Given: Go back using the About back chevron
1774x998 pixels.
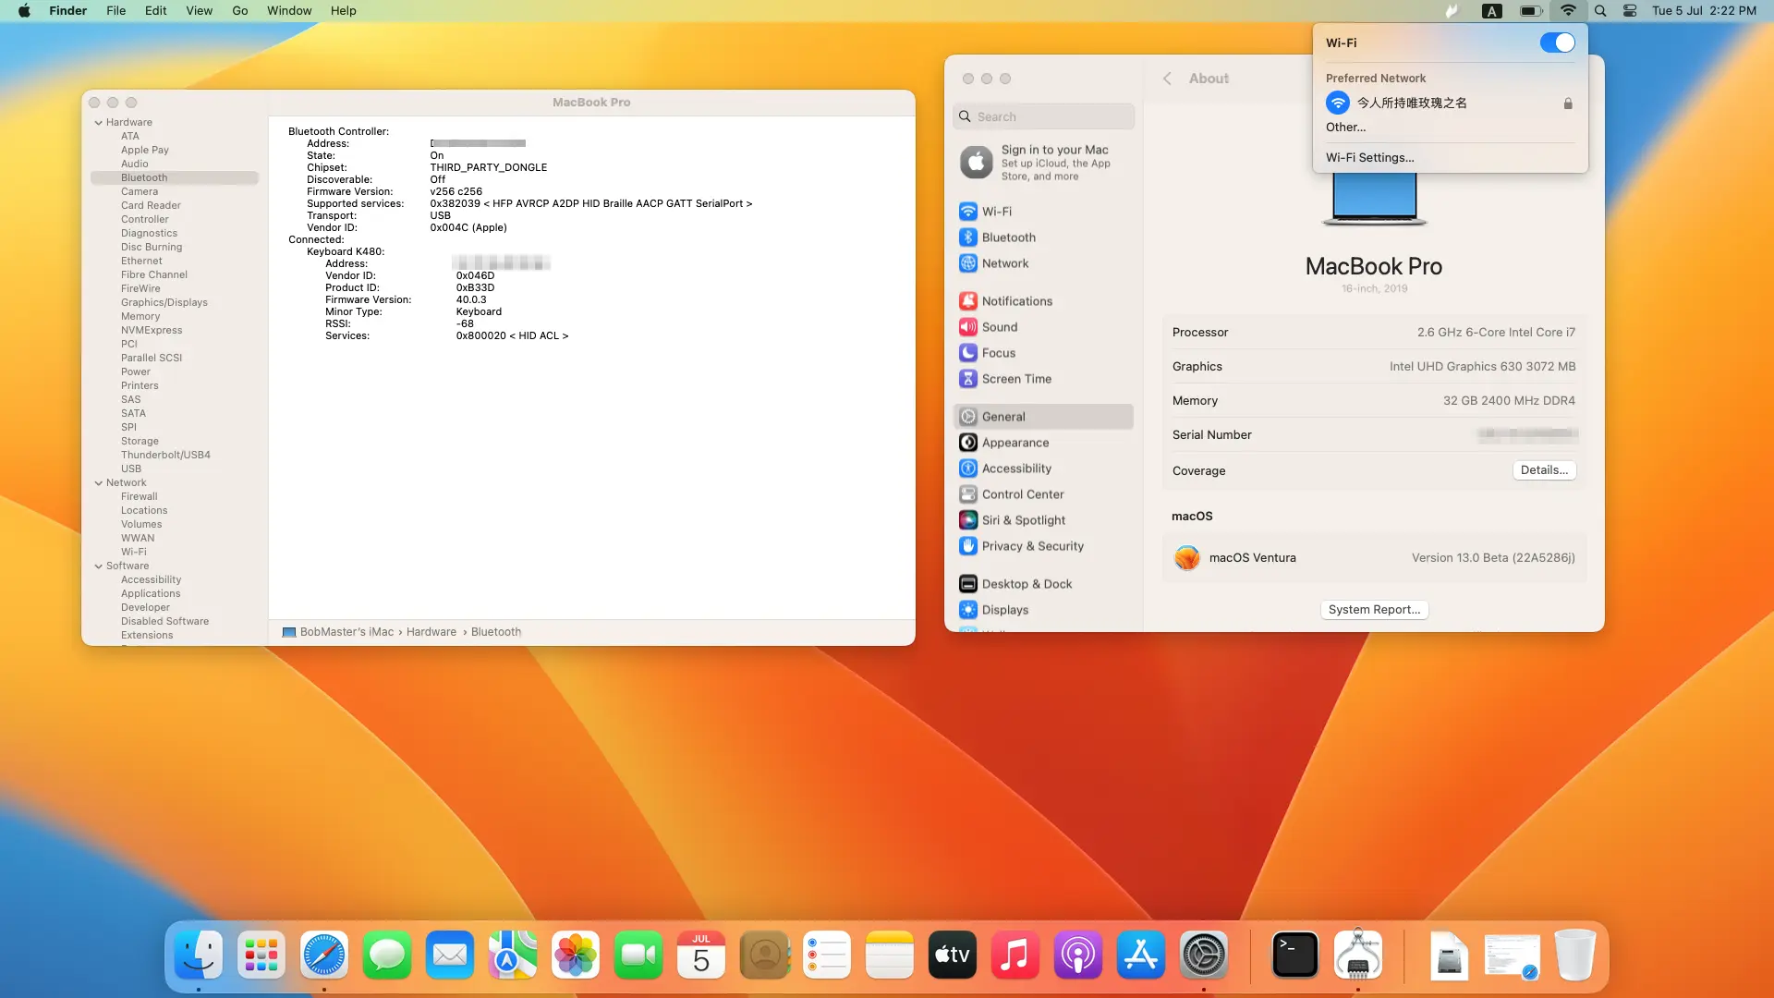Looking at the screenshot, I should tap(1167, 79).
